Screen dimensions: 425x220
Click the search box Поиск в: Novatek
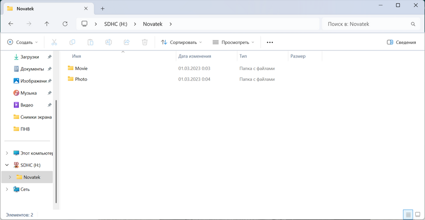371,24
